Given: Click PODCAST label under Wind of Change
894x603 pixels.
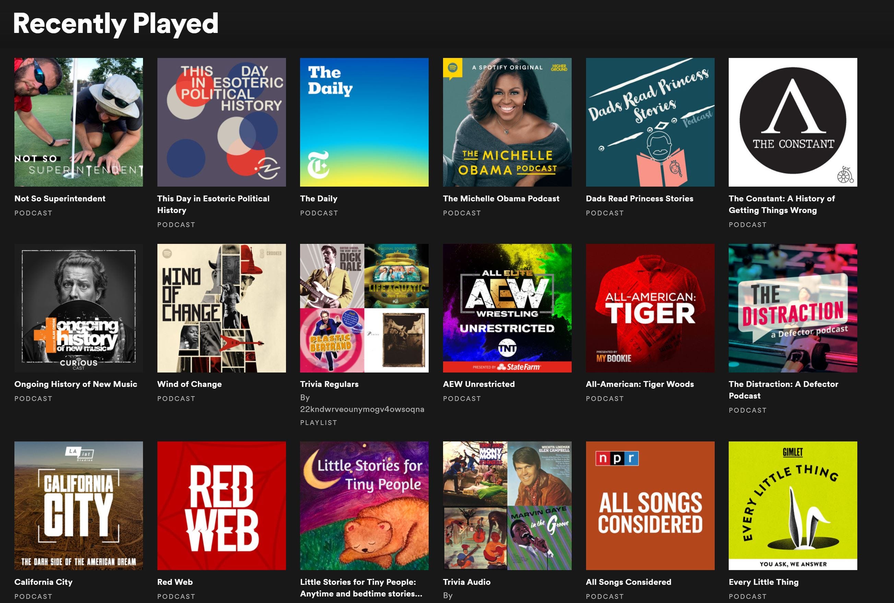Looking at the screenshot, I should (176, 399).
